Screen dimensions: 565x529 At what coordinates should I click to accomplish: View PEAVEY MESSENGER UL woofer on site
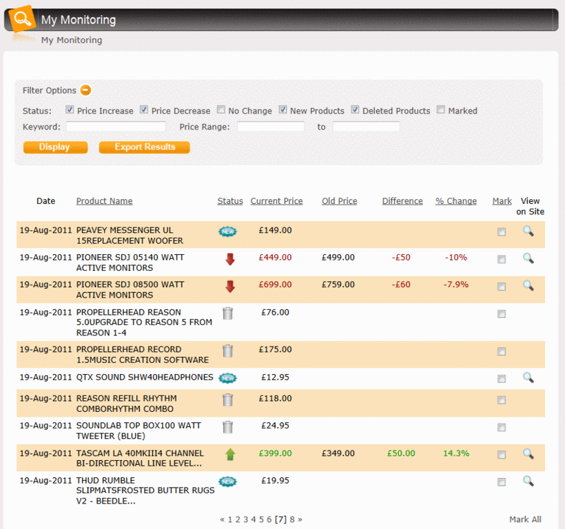pyautogui.click(x=528, y=231)
